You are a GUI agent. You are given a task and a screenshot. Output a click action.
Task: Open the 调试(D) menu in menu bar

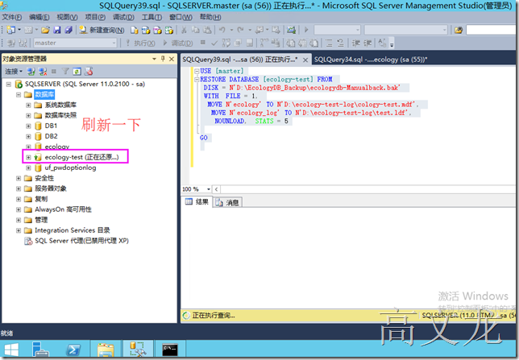123,17
